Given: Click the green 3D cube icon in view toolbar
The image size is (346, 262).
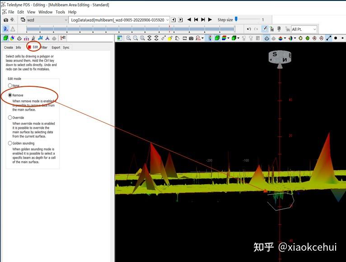Looking at the screenshot, I should point(217,38).
